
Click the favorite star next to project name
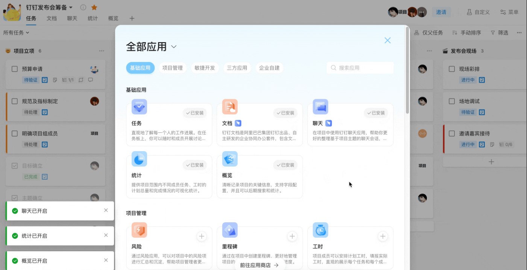click(x=94, y=7)
